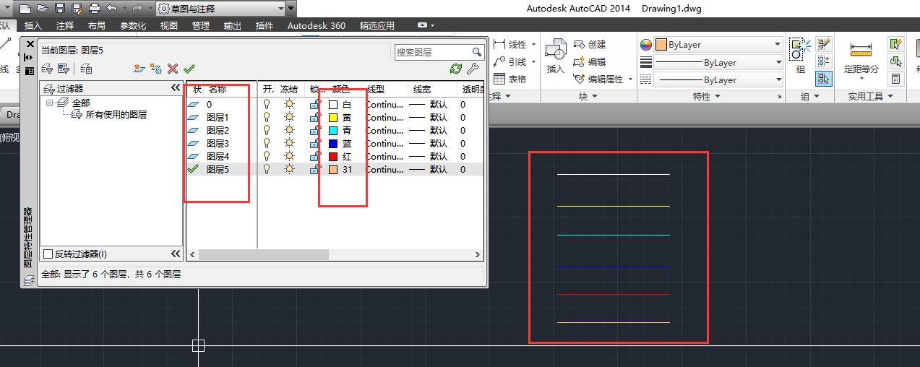Switch to the 参数化 ribbon tab
Screen dimensions: 920x367
tap(133, 25)
